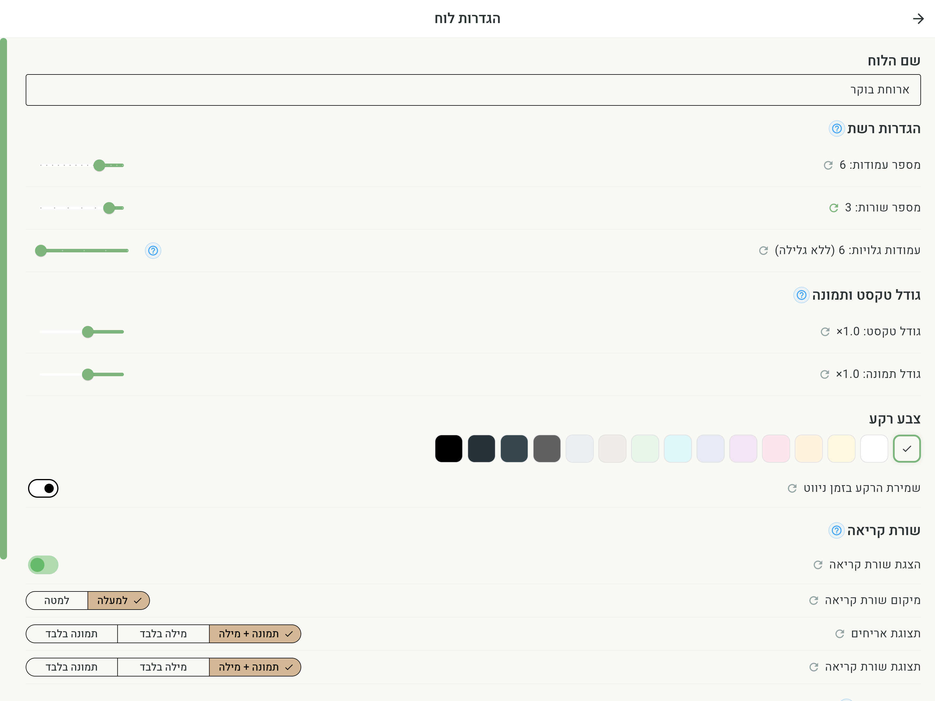Click the שם הלוח name input field
The height and width of the screenshot is (701, 935).
473,90
